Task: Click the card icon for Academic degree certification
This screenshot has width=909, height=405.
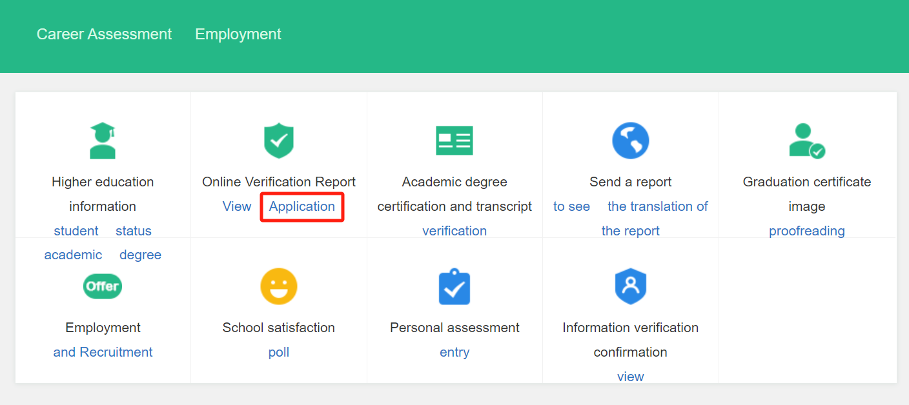Action: (454, 141)
